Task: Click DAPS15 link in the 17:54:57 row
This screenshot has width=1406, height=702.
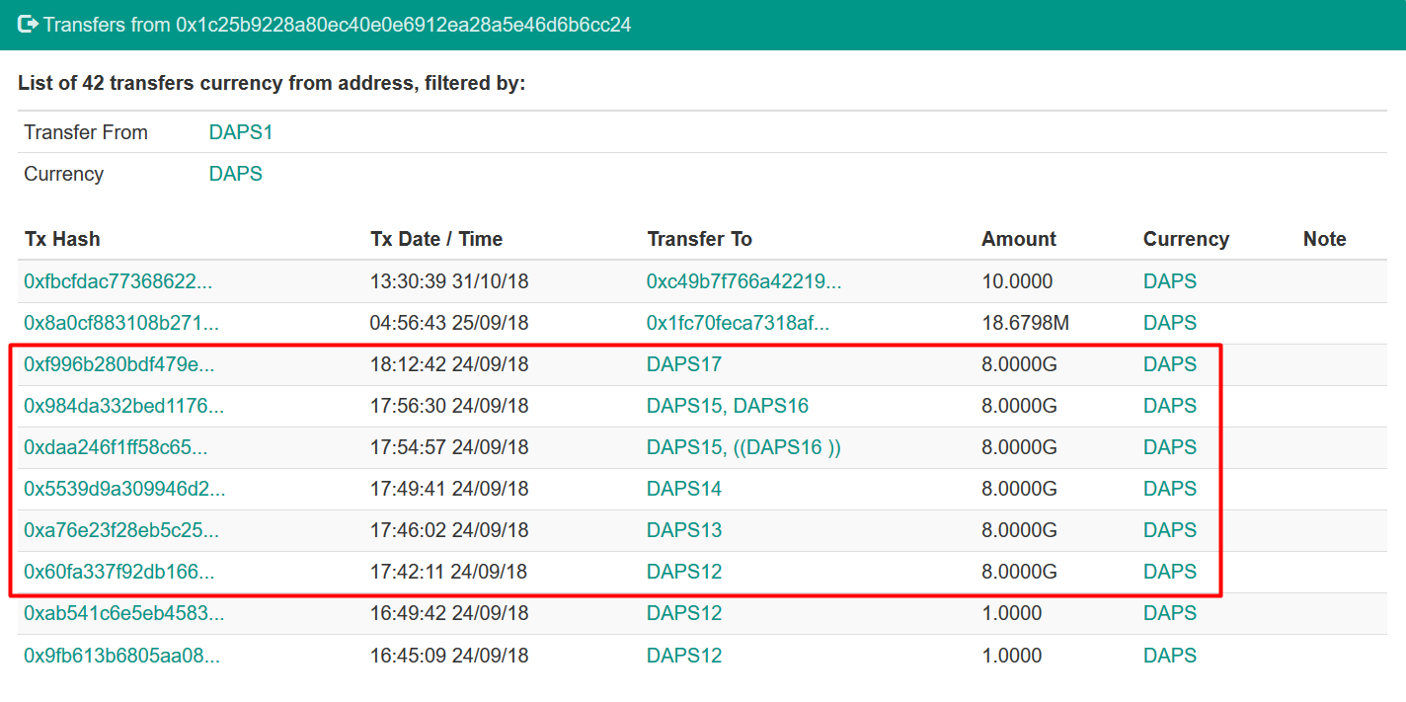Action: coord(684,447)
